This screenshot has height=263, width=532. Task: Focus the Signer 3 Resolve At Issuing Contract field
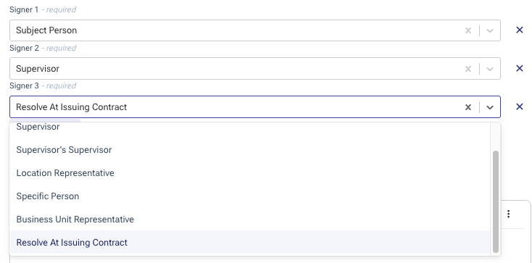pyautogui.click(x=255, y=107)
